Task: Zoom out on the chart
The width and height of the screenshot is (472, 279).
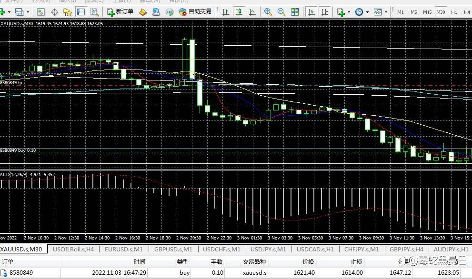Action: pyautogui.click(x=281, y=11)
